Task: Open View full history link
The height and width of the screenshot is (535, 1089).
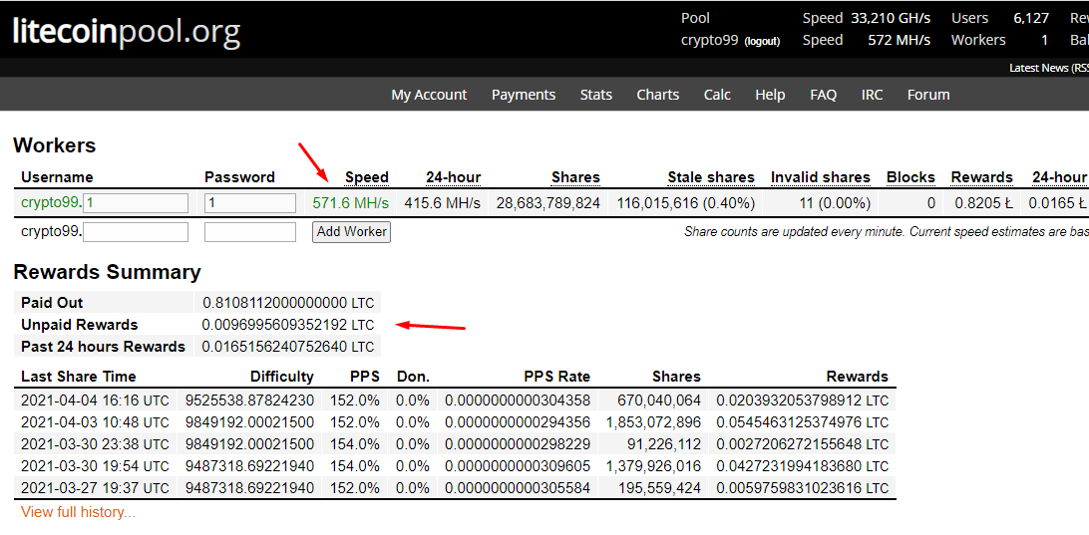Action: [79, 513]
